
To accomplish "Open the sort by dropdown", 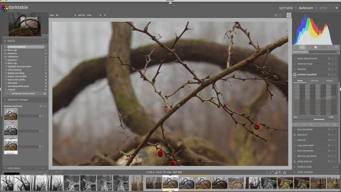I will coord(94,15).
